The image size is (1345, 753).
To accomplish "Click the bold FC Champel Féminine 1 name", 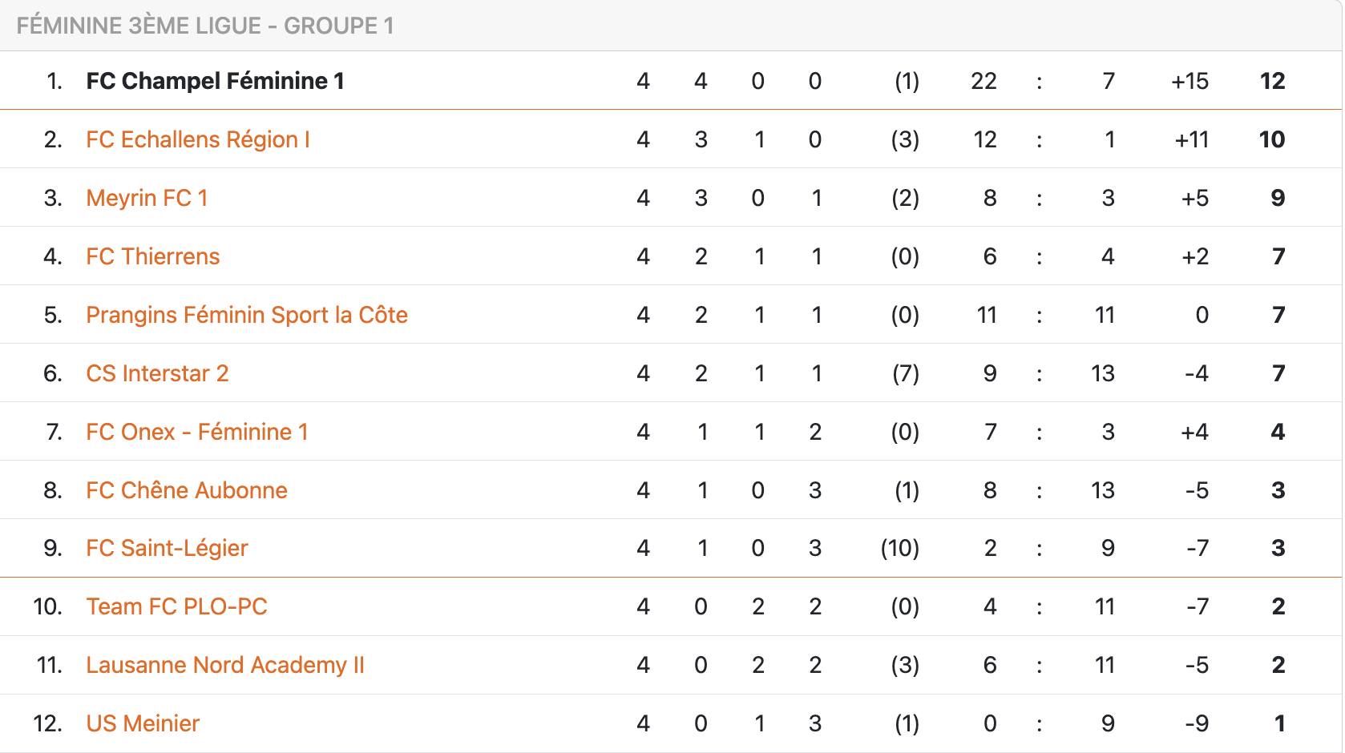I will [x=215, y=81].
